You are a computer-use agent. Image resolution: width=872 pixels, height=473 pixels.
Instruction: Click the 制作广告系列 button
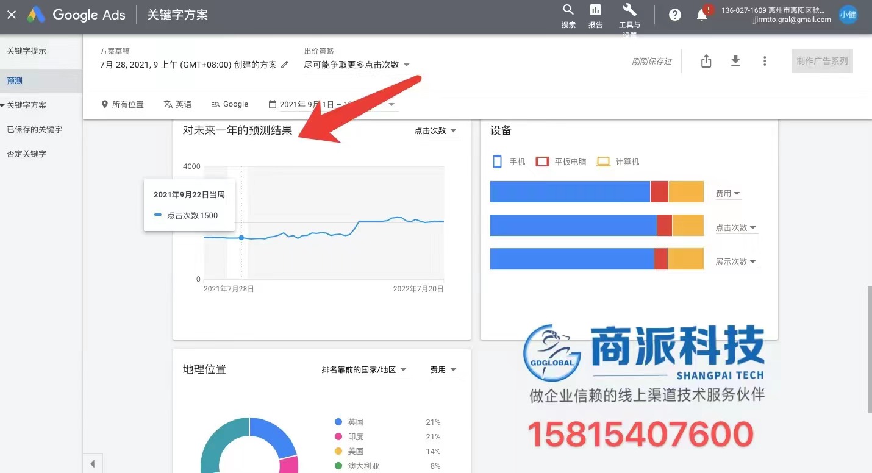click(822, 61)
